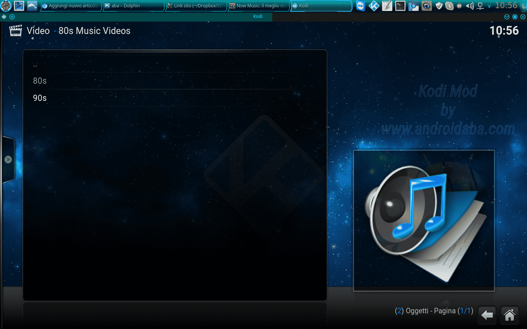Click the shield security tray icon

click(439, 6)
